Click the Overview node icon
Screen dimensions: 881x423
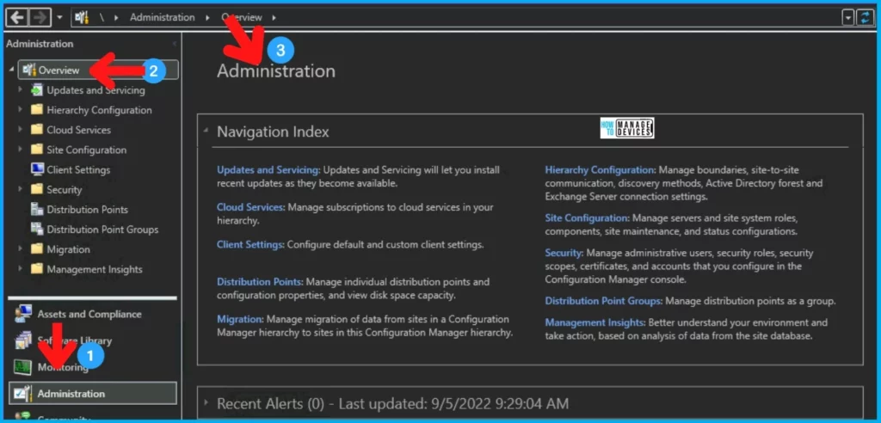pos(29,70)
